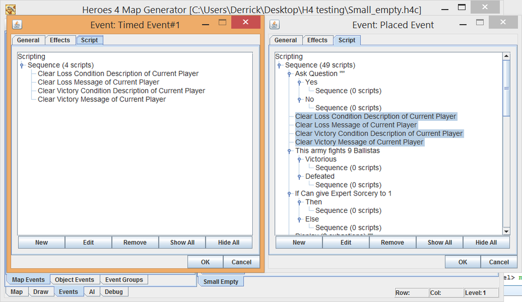Click the Heroes 4 Map Generator app icon
This screenshot has width=522, height=302.
point(11,9)
